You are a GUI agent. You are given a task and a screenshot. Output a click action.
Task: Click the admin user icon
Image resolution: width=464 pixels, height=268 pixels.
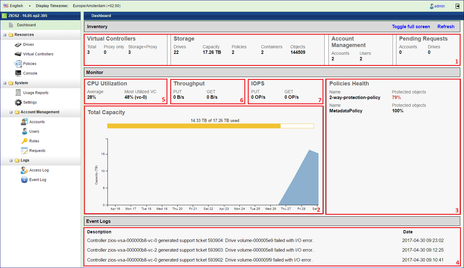click(432, 6)
